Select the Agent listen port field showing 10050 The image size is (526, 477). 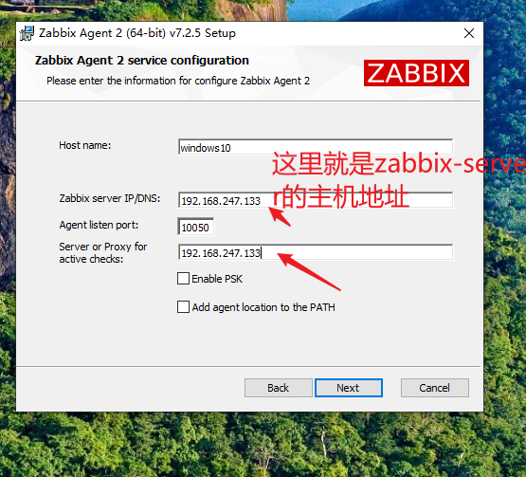pyautogui.click(x=195, y=227)
